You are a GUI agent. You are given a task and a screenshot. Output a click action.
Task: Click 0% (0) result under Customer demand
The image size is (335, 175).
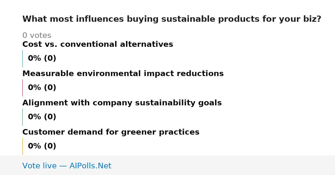[42, 146]
